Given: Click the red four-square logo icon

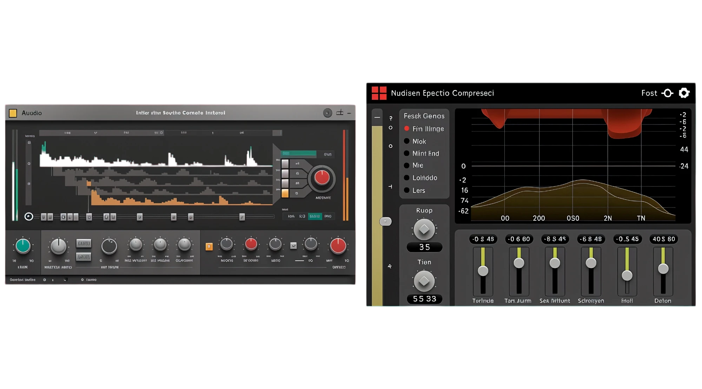Looking at the screenshot, I should [x=379, y=93].
